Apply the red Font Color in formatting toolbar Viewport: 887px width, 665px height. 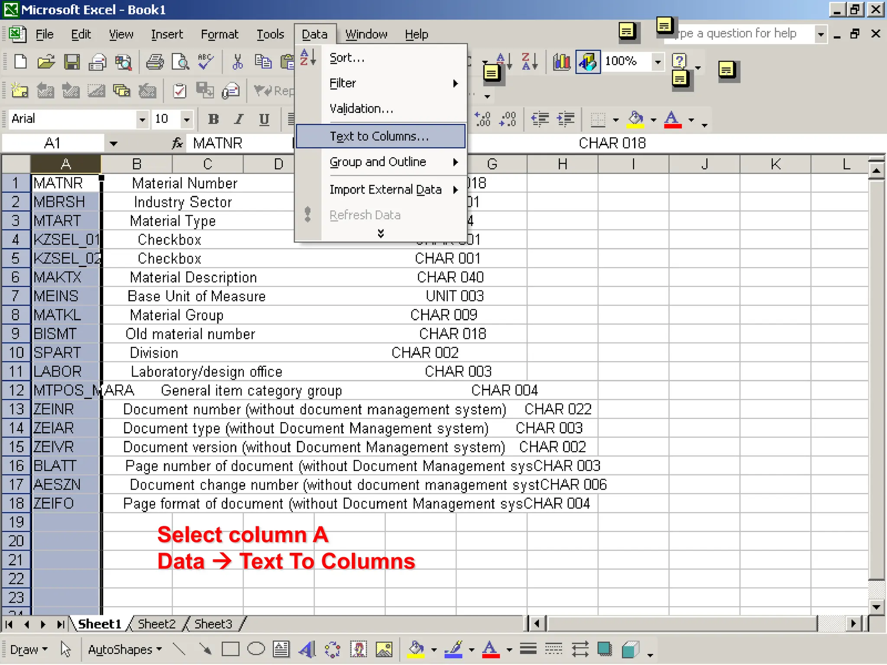[673, 119]
